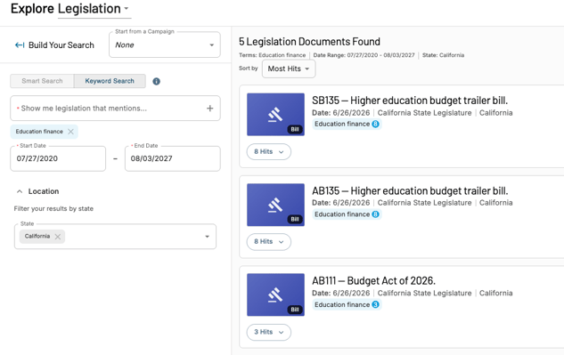564x355 pixels.
Task: Click the California text on AB111 card
Action: 495,293
